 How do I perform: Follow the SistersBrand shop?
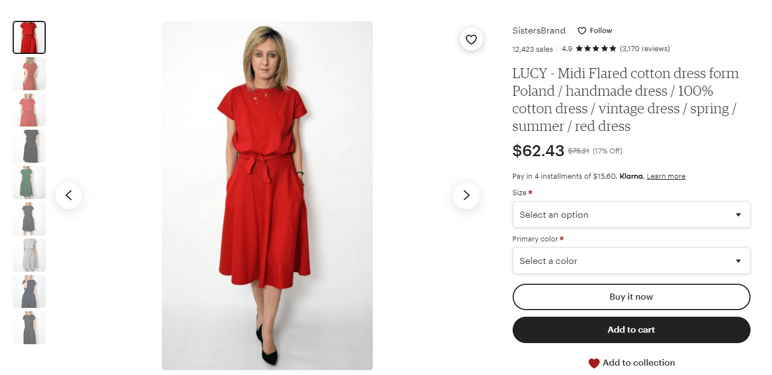(x=595, y=31)
